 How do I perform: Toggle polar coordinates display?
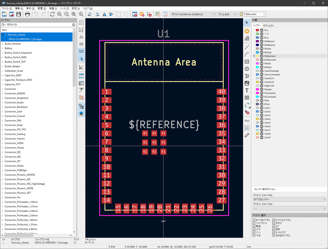[81, 30]
